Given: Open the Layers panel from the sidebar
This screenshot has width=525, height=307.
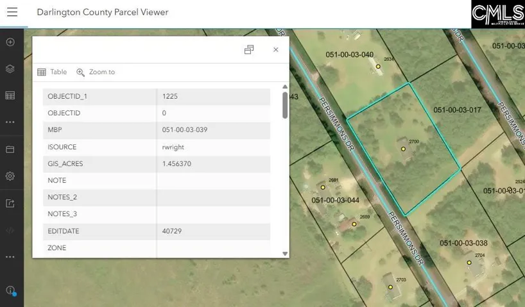Looking at the screenshot, I should pos(10,69).
